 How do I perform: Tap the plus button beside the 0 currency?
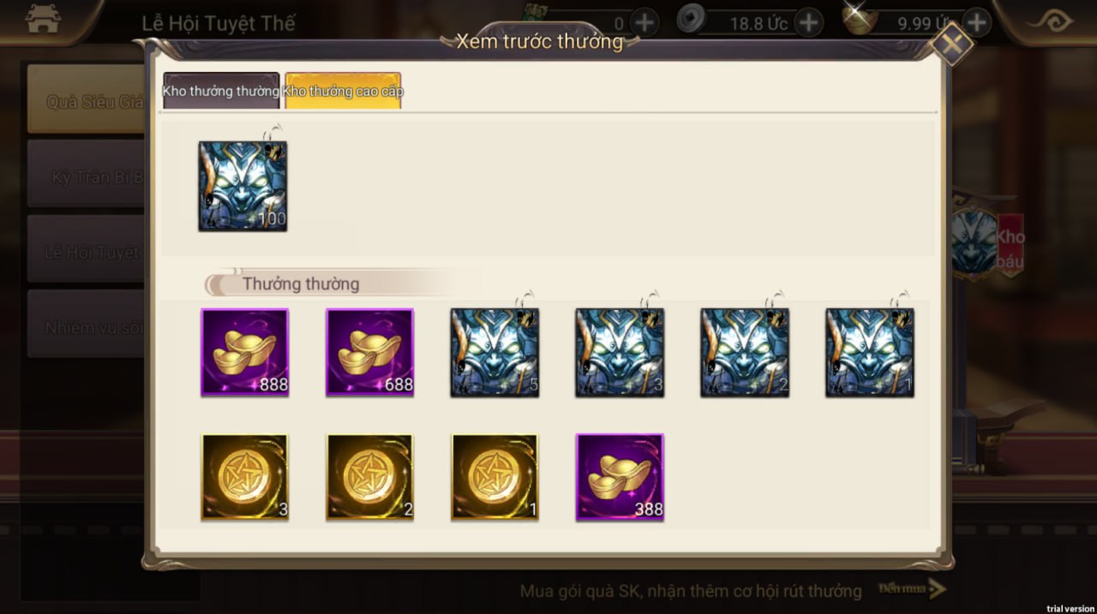644,23
